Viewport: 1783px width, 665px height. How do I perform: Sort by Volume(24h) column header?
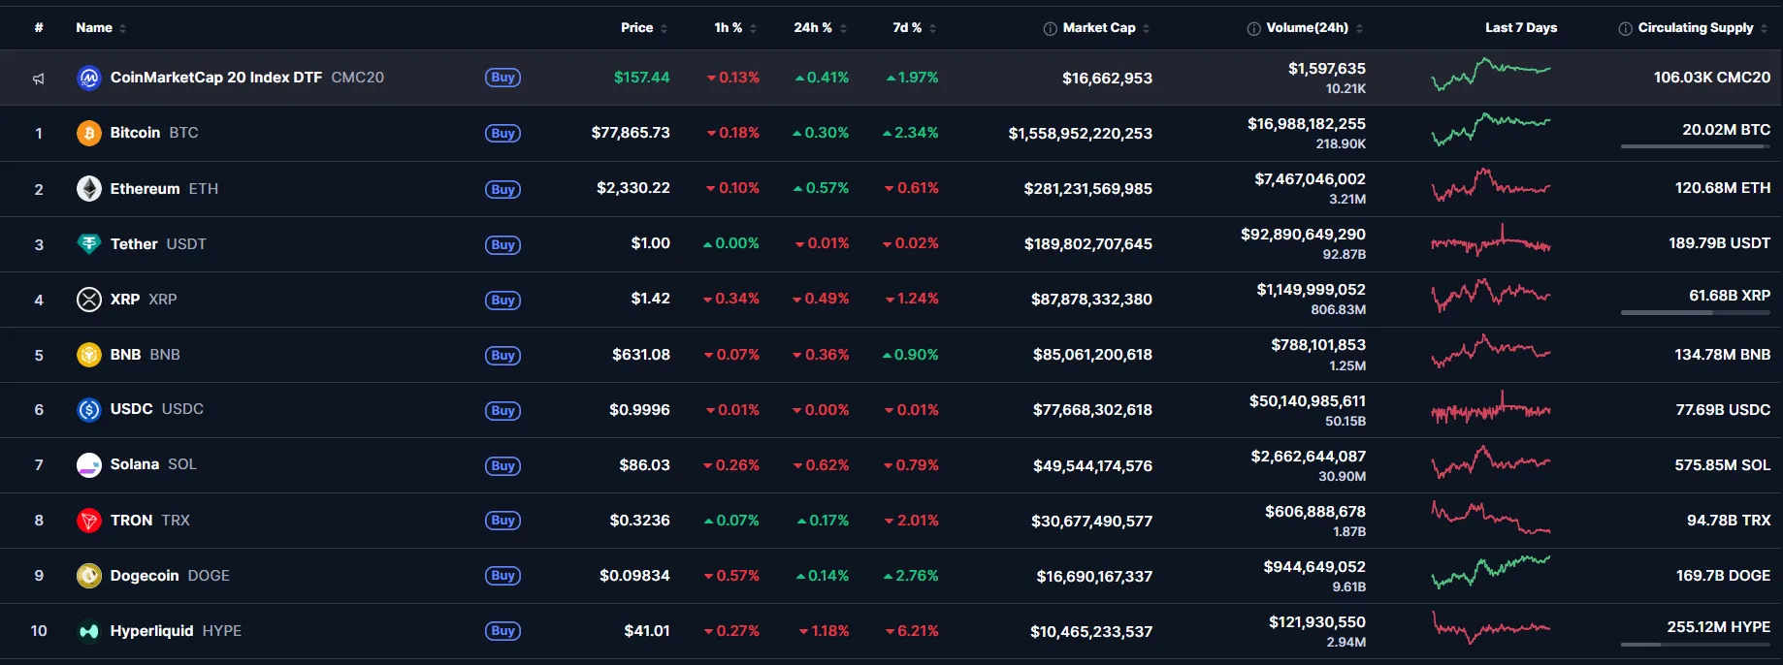point(1307,28)
